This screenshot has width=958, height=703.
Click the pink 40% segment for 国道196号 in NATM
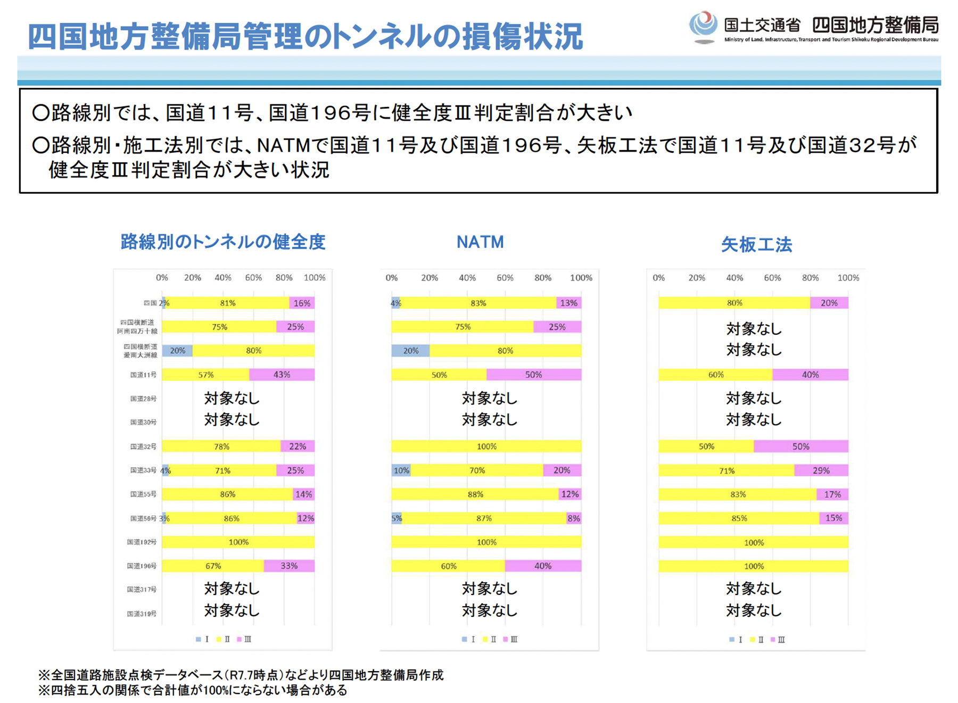click(x=542, y=566)
